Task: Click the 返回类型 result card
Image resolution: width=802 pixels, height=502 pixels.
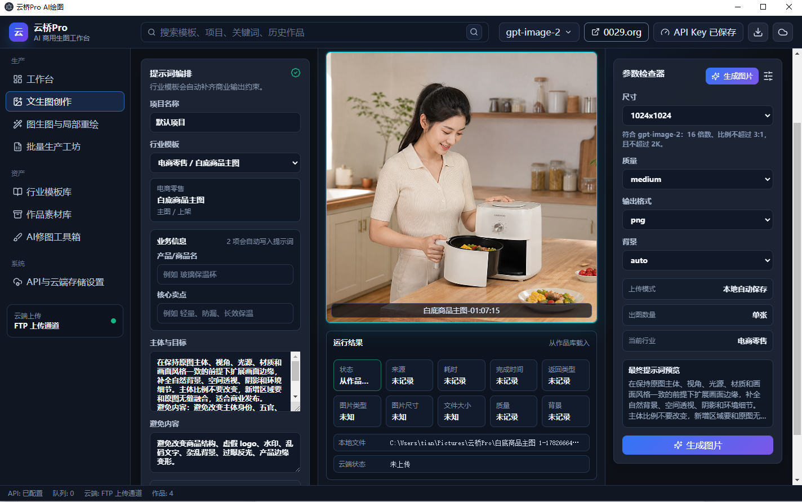Action: pyautogui.click(x=566, y=375)
